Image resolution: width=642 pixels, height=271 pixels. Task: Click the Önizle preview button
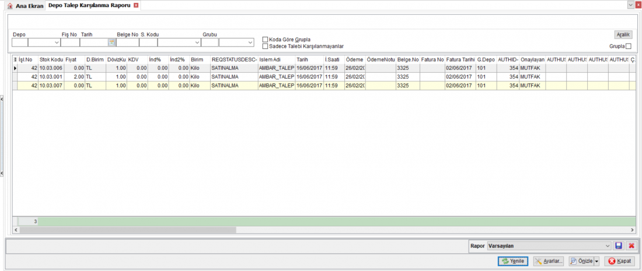pos(581,261)
